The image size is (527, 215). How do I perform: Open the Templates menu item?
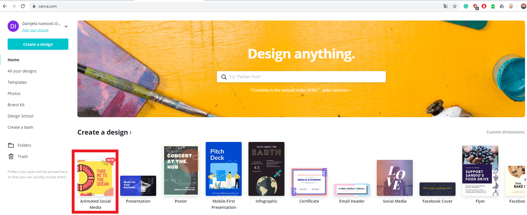(17, 82)
